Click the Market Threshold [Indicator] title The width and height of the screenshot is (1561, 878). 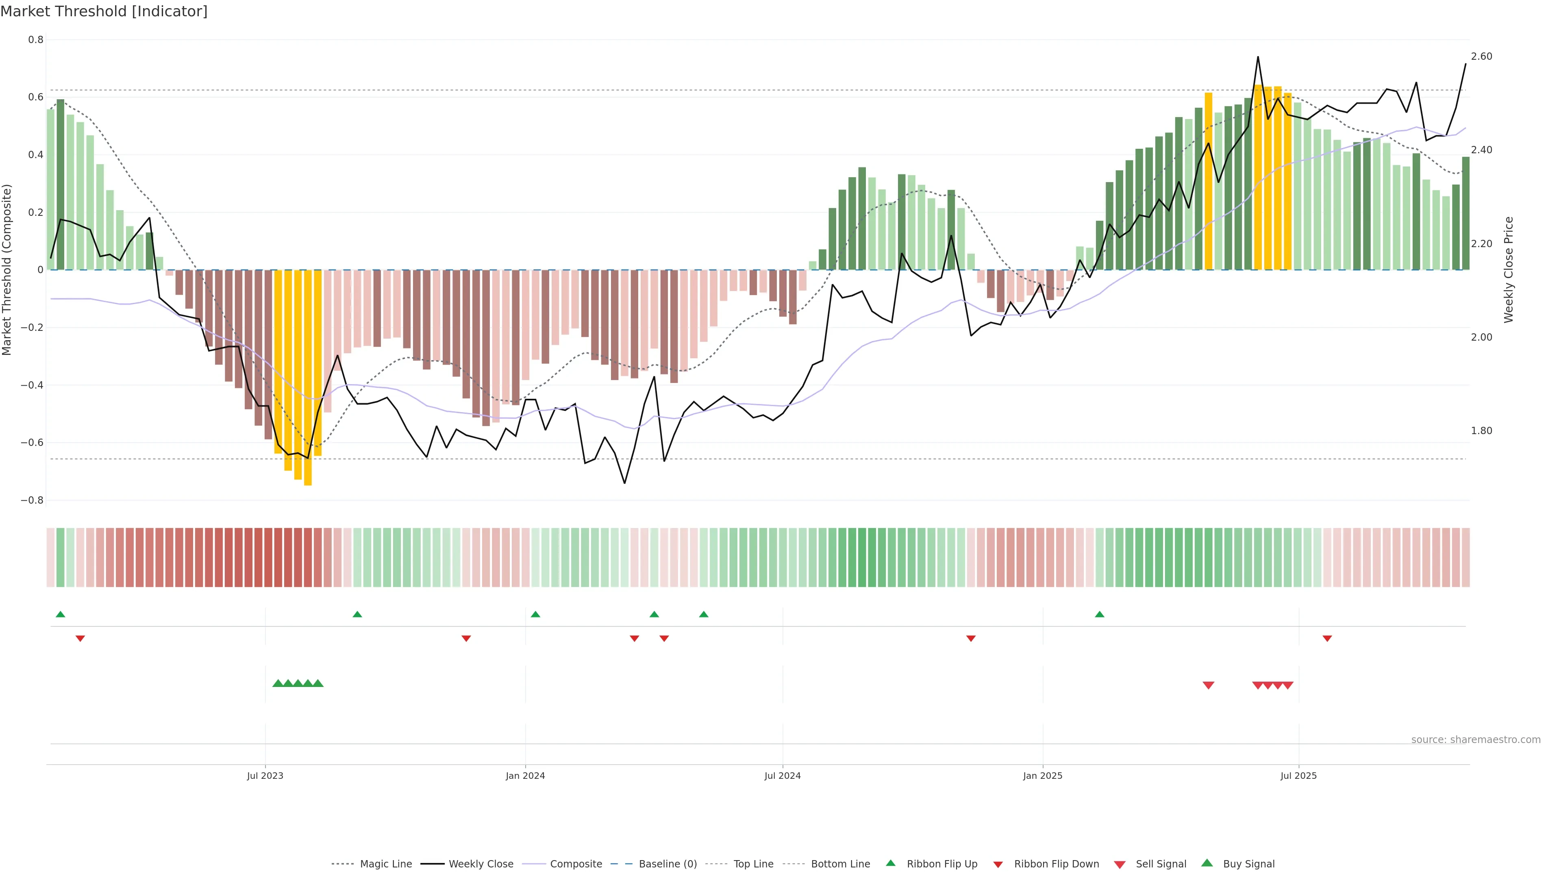(104, 11)
